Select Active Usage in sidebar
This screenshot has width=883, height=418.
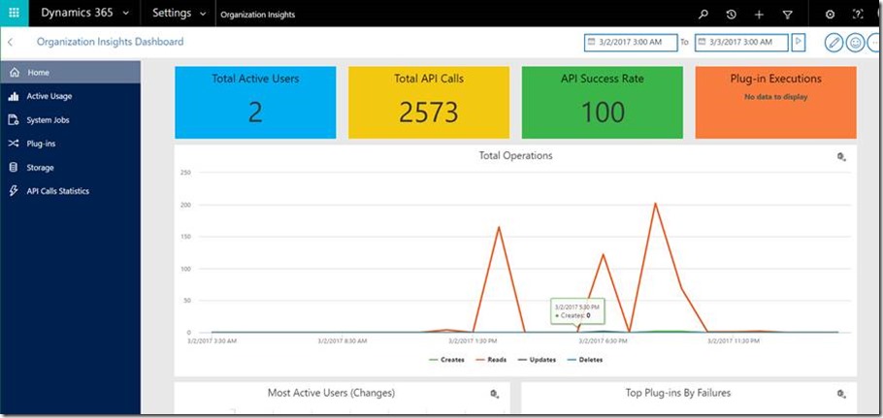(49, 96)
